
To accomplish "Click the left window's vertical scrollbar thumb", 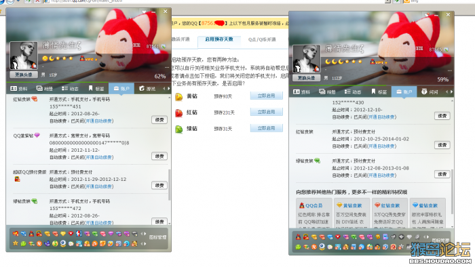I will click(x=170, y=184).
